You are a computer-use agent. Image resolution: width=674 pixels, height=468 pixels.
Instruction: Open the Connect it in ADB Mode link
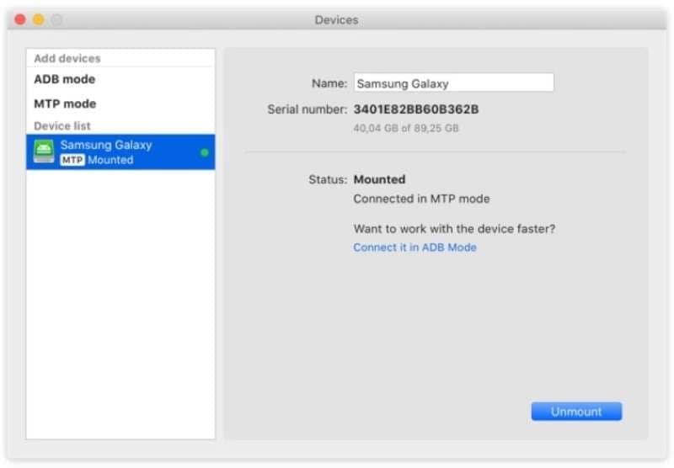[x=415, y=247]
